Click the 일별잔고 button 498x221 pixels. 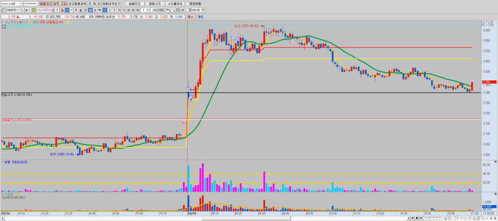click(135, 4)
